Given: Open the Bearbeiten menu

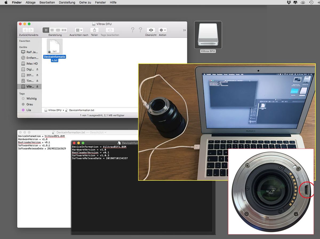Looking at the screenshot, I should click(x=47, y=2).
